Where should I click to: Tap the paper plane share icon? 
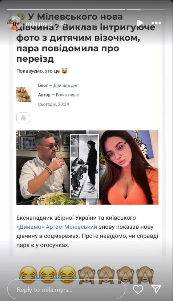coord(156,289)
